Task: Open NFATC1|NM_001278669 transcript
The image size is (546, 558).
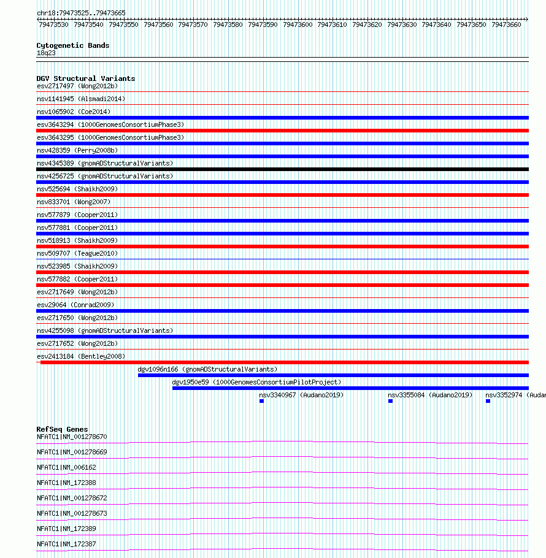Action: (x=72, y=452)
